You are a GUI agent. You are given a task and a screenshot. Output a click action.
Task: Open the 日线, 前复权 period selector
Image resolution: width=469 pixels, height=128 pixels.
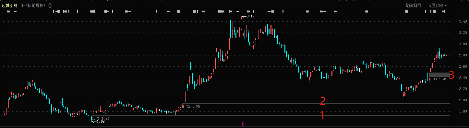click(32, 5)
